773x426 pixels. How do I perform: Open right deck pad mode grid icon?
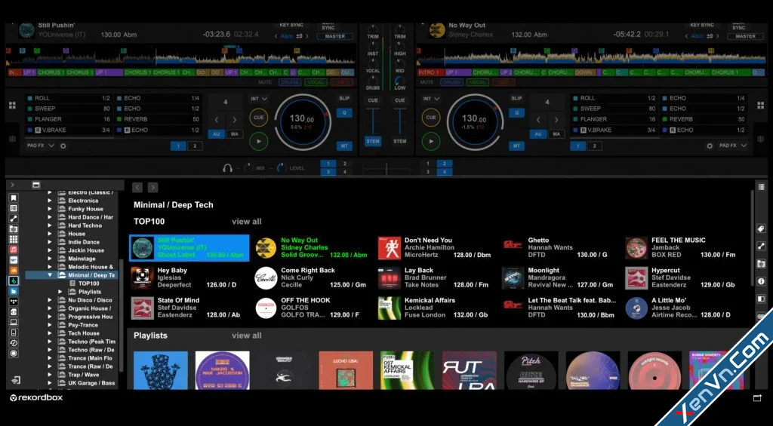tap(761, 106)
